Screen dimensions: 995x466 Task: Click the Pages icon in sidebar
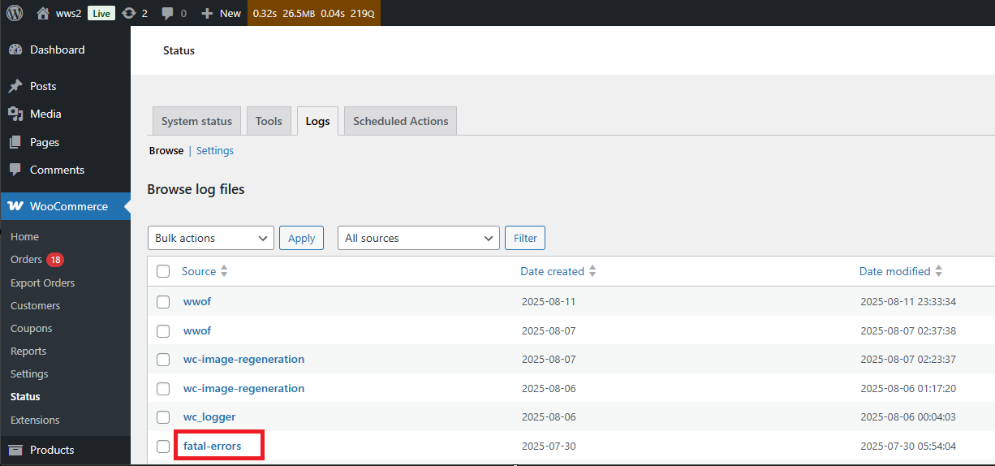15,142
